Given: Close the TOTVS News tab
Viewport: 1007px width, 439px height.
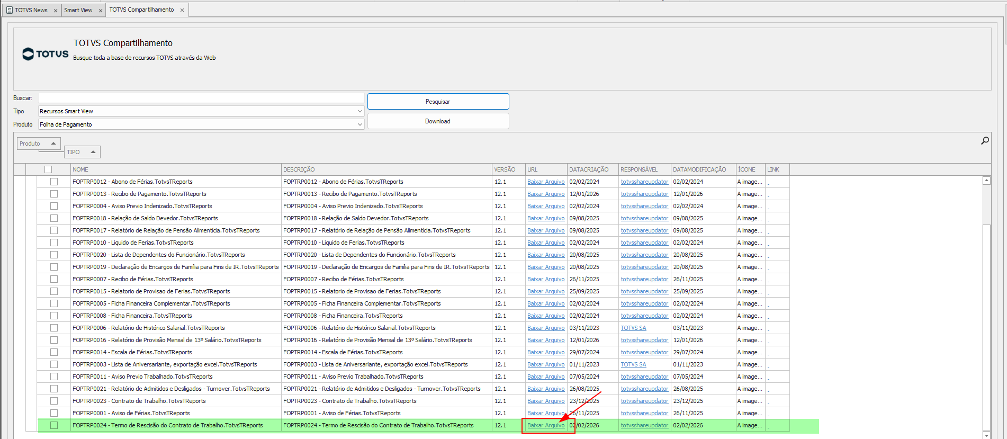Looking at the screenshot, I should (x=56, y=11).
